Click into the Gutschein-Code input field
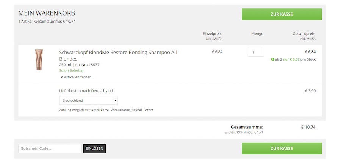341x165 pixels. 50,149
